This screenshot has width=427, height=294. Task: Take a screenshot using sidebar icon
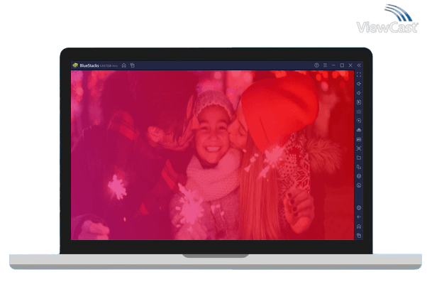(359, 148)
